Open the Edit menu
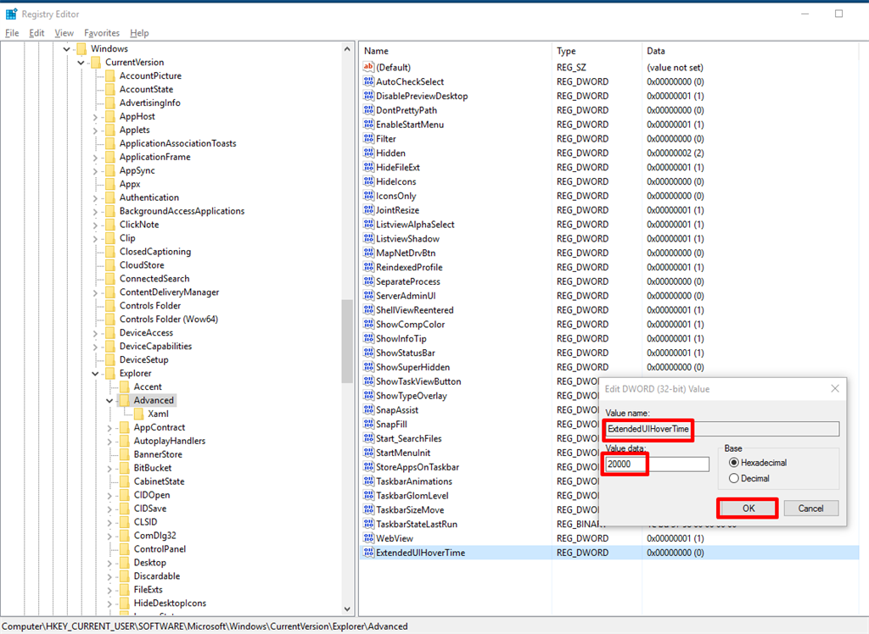This screenshot has width=869, height=634. click(36, 33)
